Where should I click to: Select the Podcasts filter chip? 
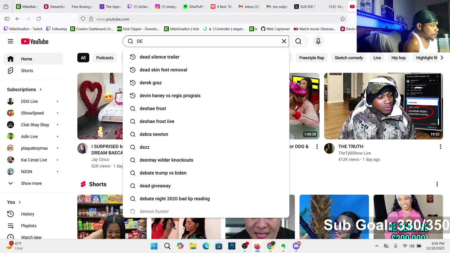tap(105, 58)
